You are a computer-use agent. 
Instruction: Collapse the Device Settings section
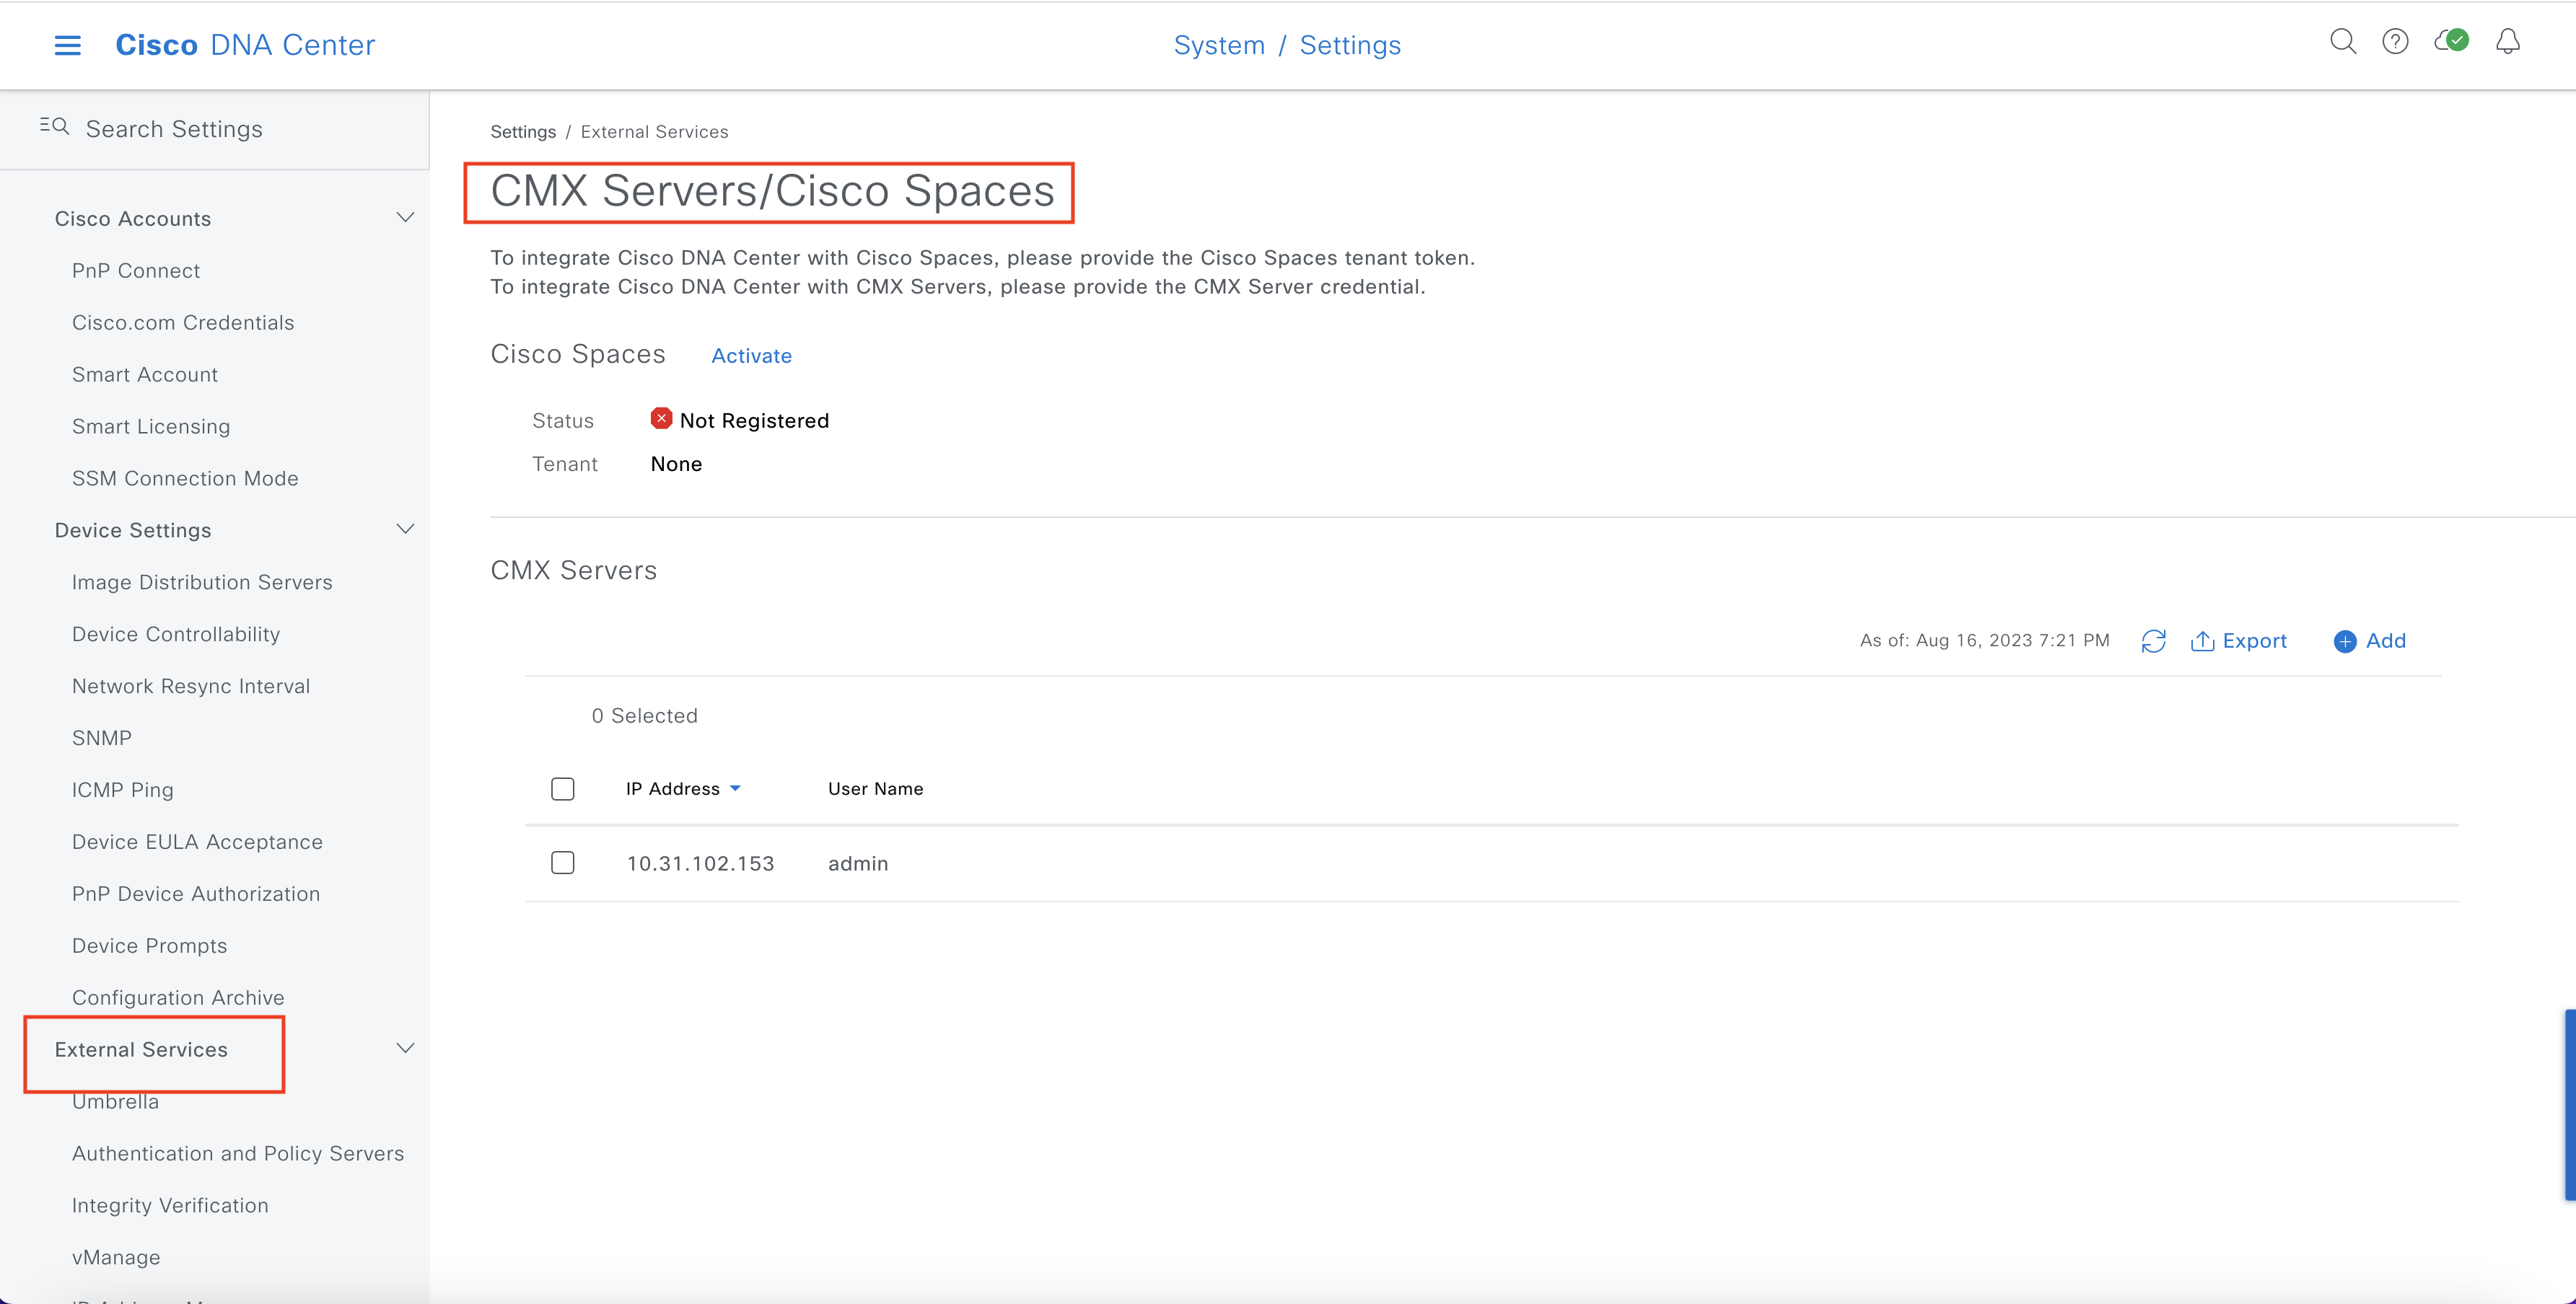point(405,529)
